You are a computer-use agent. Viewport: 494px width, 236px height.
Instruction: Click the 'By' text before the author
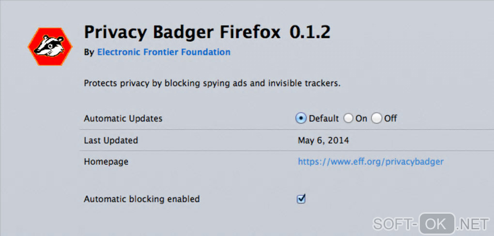[89, 52]
